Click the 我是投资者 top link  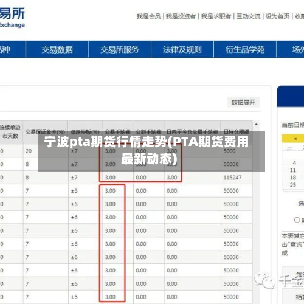click(x=181, y=16)
